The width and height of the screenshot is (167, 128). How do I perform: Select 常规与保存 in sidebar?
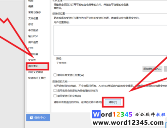[x=35, y=12]
